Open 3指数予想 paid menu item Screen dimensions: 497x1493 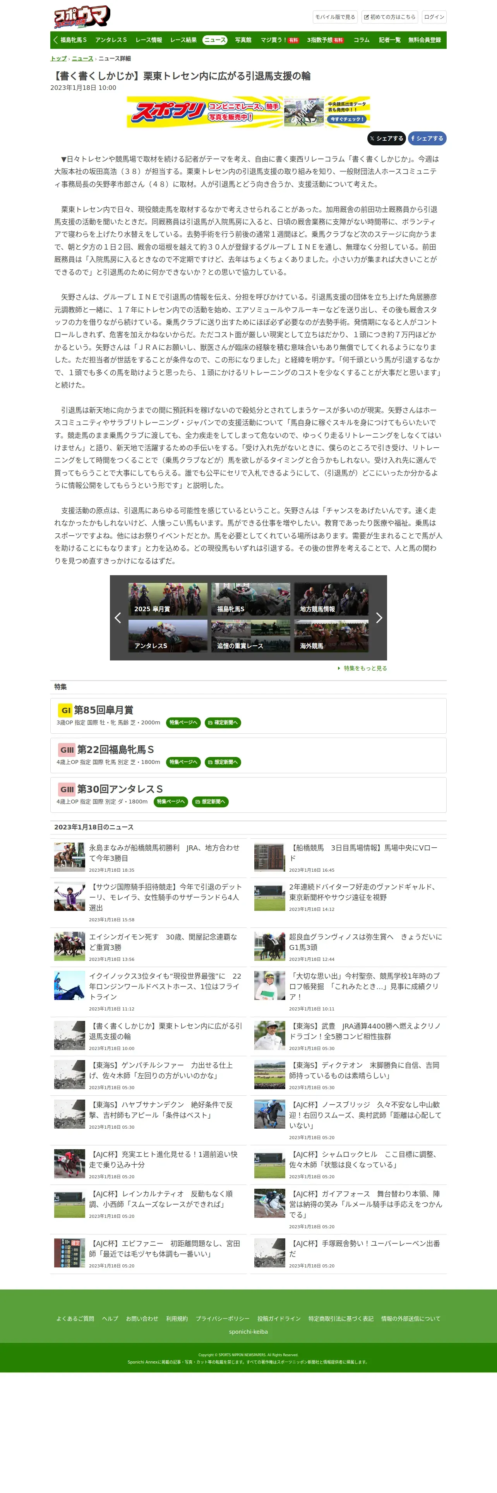click(x=325, y=40)
